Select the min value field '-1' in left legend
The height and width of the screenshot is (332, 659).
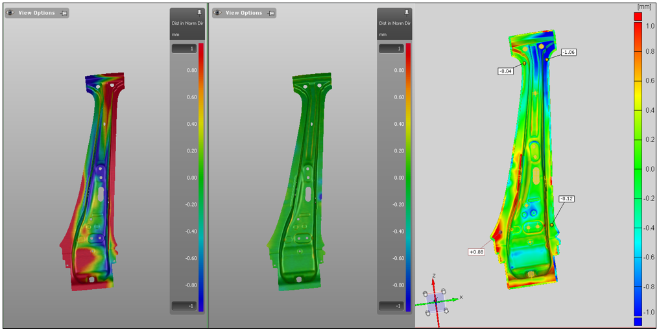[184, 306]
